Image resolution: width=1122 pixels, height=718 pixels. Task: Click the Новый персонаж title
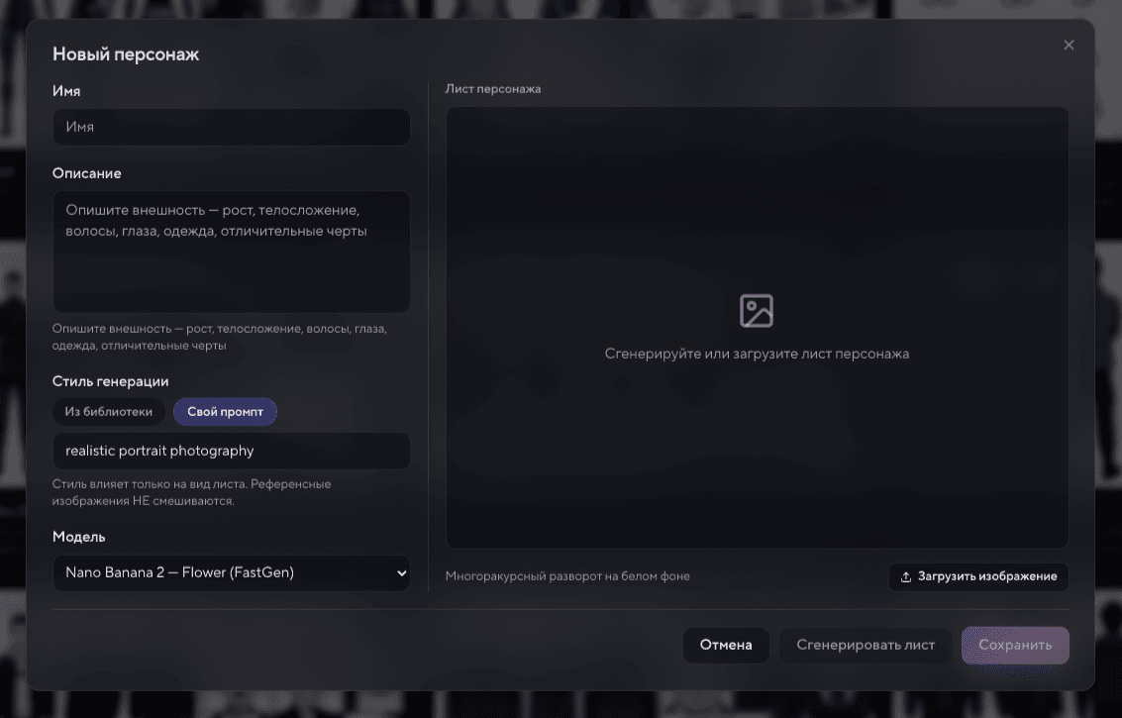pyautogui.click(x=126, y=54)
